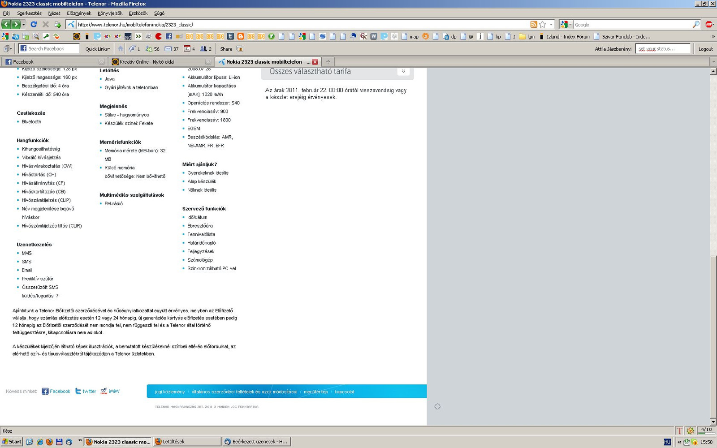The image size is (717, 448).
Task: Switch to the Kreatív Online tab
Action: click(x=161, y=62)
